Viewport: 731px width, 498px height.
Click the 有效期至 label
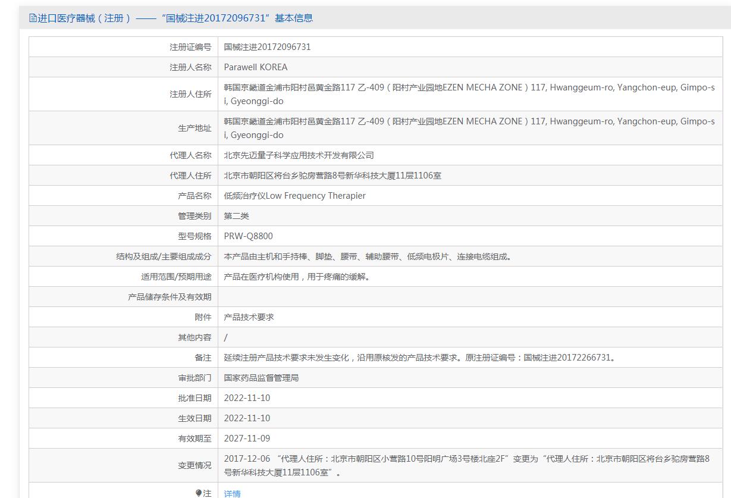pos(194,439)
